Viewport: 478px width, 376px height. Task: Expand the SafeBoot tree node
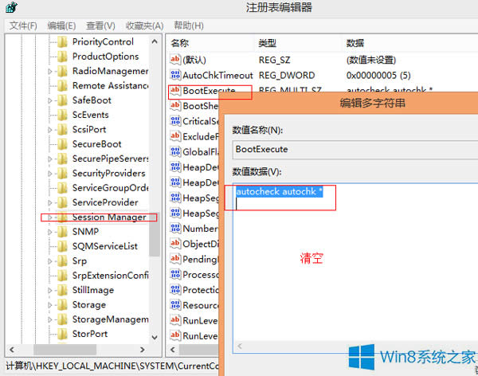pyautogui.click(x=50, y=101)
